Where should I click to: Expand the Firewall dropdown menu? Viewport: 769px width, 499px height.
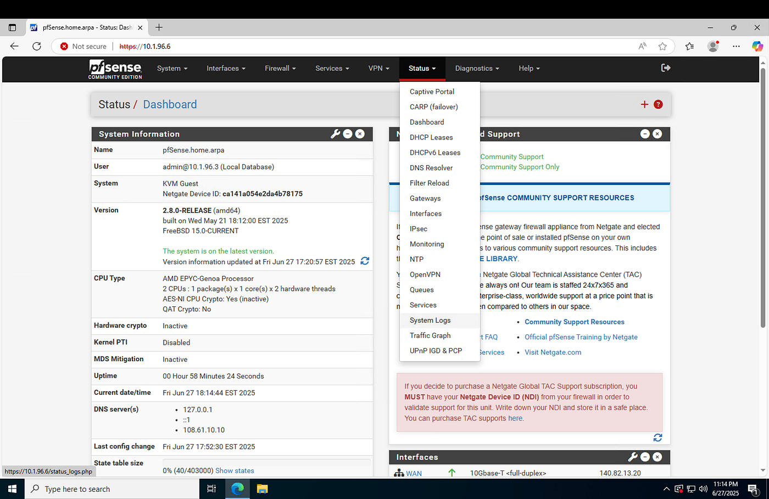280,68
